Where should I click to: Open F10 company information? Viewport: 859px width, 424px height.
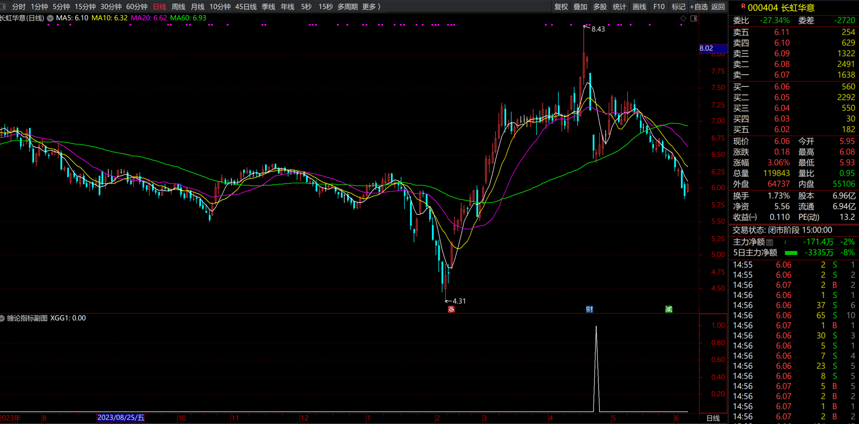(659, 7)
